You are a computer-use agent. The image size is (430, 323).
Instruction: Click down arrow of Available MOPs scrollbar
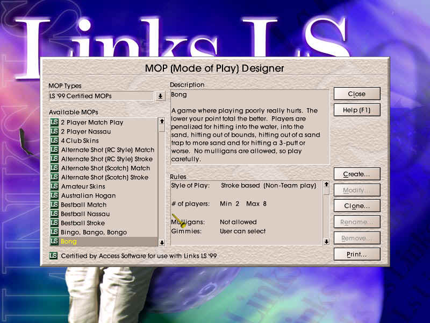(162, 243)
